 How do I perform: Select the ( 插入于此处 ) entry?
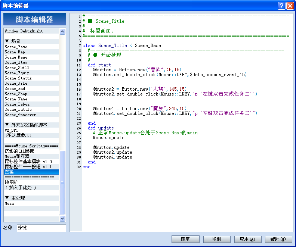click(31, 188)
